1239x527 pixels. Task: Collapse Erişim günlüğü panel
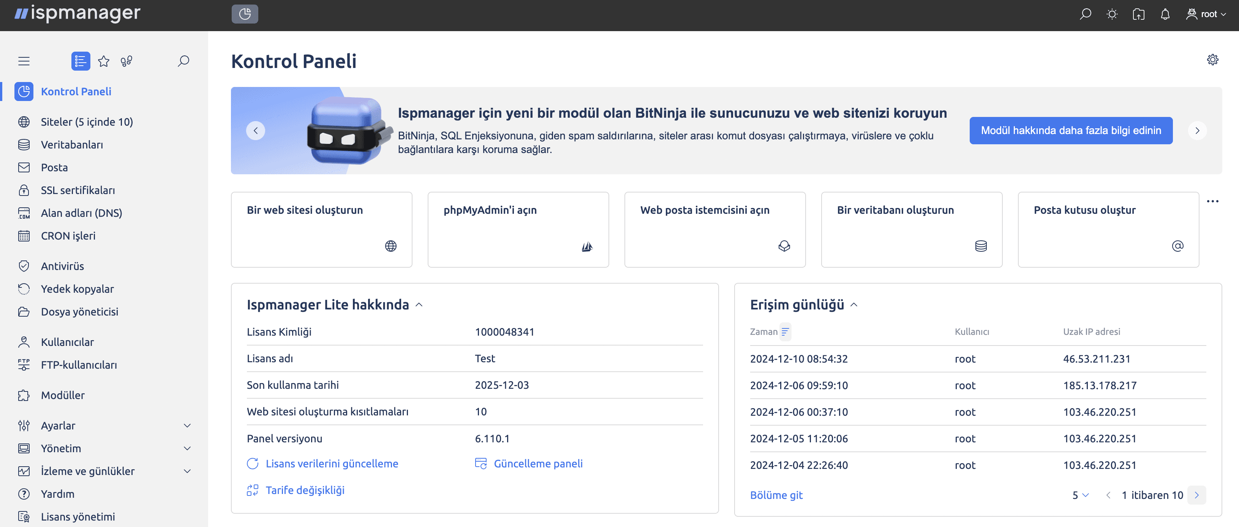[x=854, y=305]
